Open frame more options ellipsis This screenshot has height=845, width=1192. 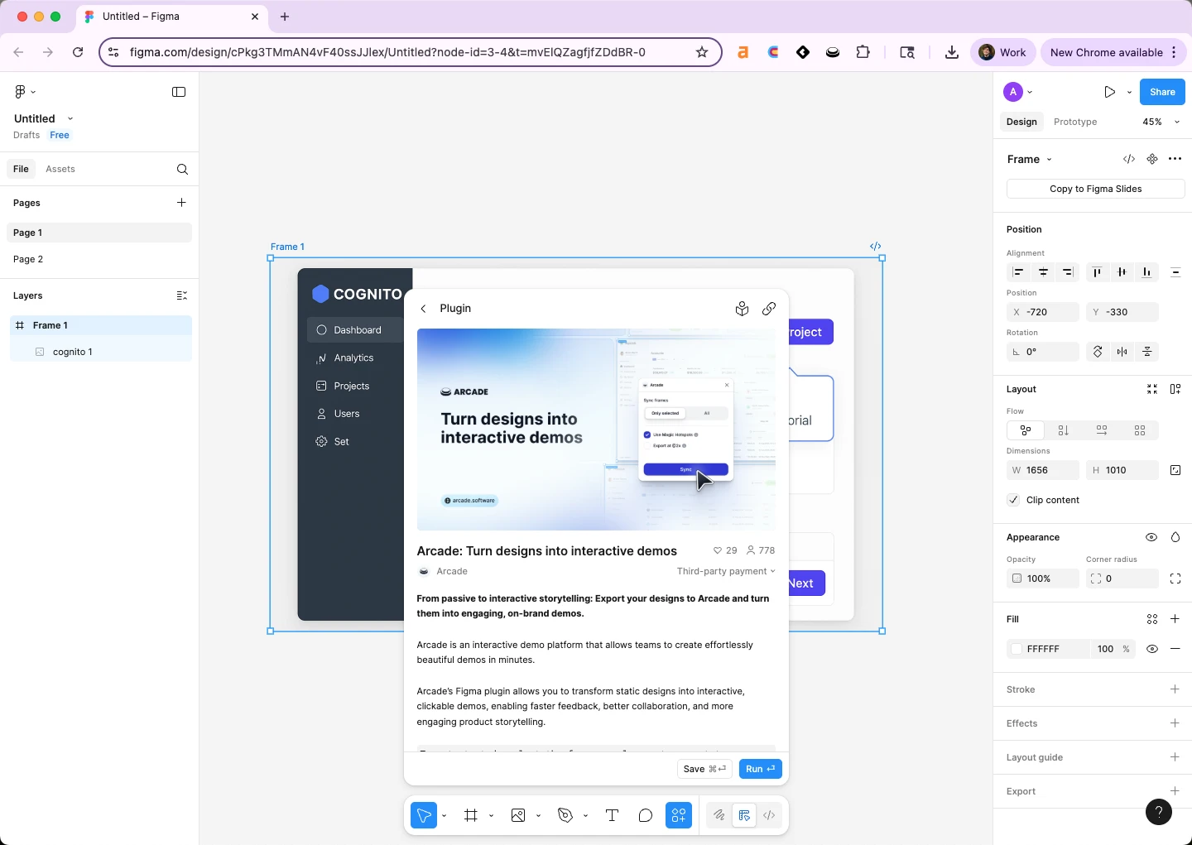tap(1175, 159)
